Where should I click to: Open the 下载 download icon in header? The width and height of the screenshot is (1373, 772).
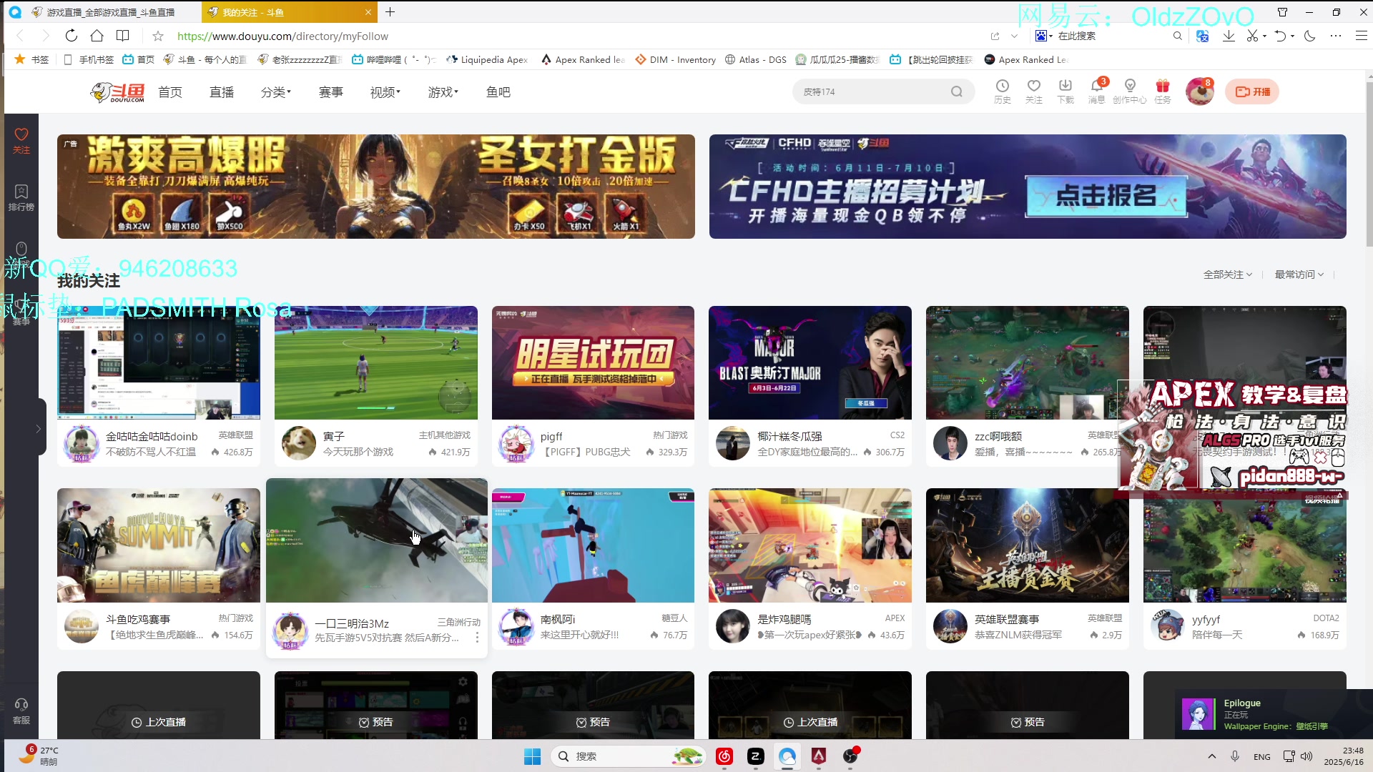pyautogui.click(x=1066, y=91)
